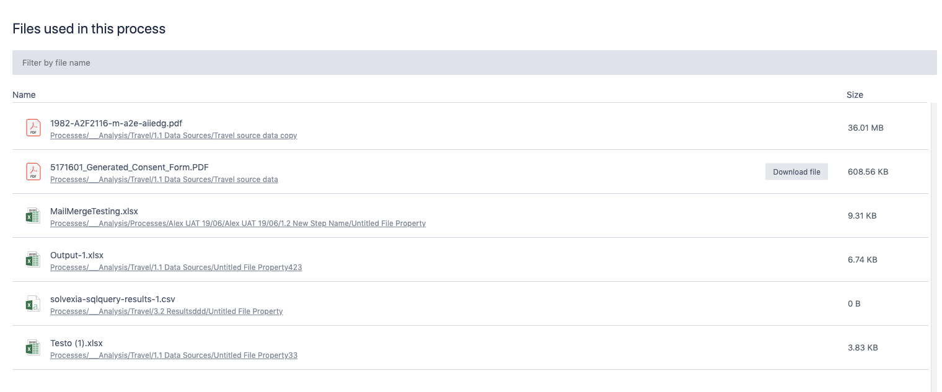Click the Excel icon beside Testo (1).xlsx

click(32, 348)
